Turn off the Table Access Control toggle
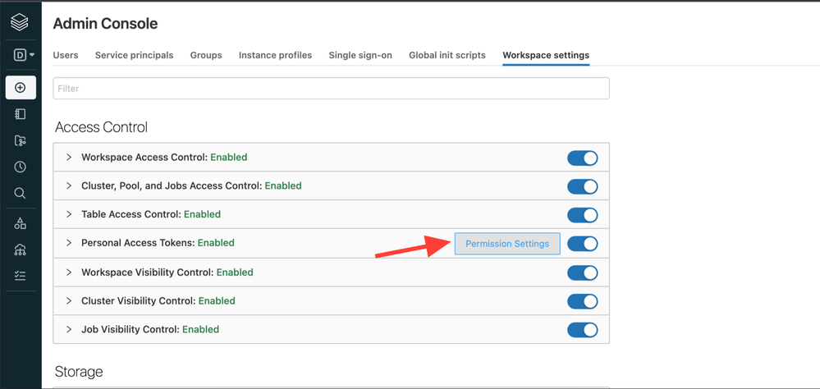The width and height of the screenshot is (820, 389). [x=582, y=215]
